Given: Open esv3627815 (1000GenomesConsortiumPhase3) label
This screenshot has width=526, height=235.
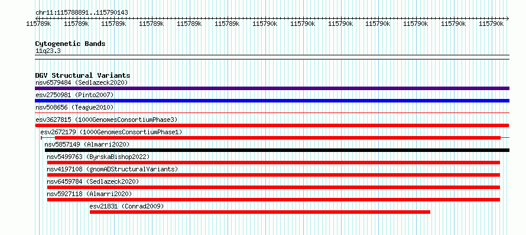Looking at the screenshot, I should click(106, 120).
